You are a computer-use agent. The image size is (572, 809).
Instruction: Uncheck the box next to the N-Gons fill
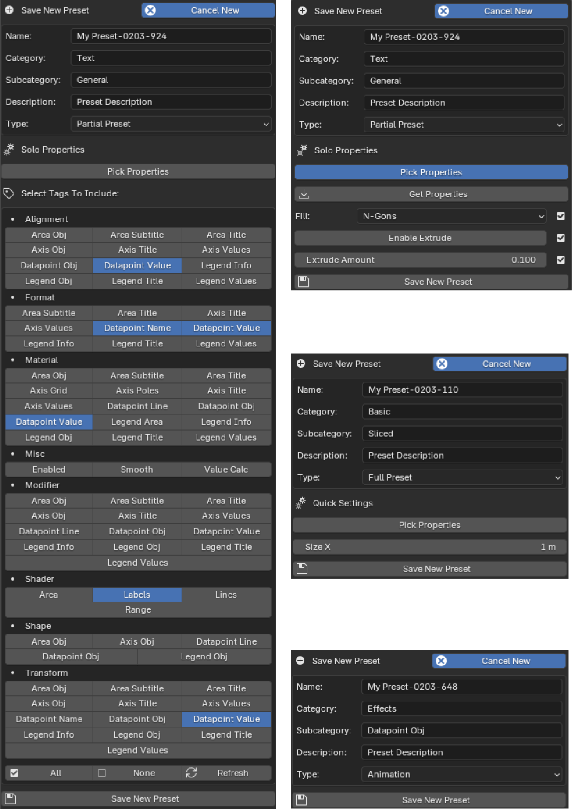coord(560,216)
